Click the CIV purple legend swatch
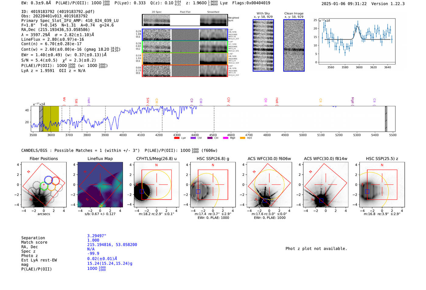Screen dimensions: 426x290 click(x=193, y=138)
